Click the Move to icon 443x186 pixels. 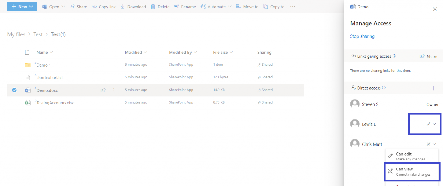(238, 7)
